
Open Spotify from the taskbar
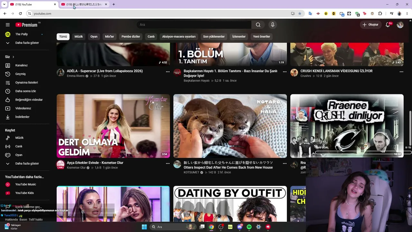(249, 227)
